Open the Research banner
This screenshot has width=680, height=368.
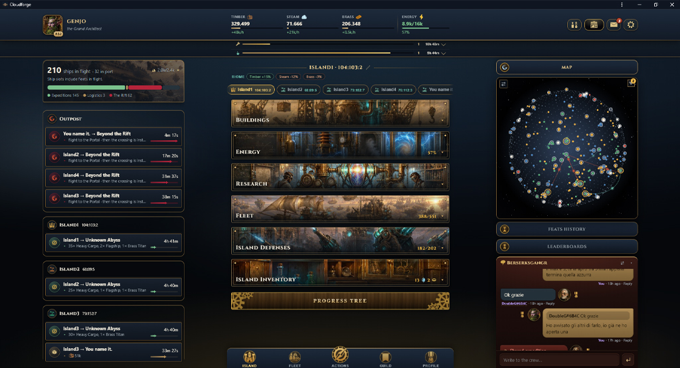[340, 177]
